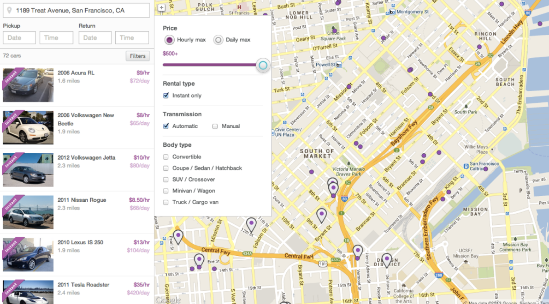Click Pickup Time field
The width and height of the screenshot is (549, 304).
click(56, 38)
